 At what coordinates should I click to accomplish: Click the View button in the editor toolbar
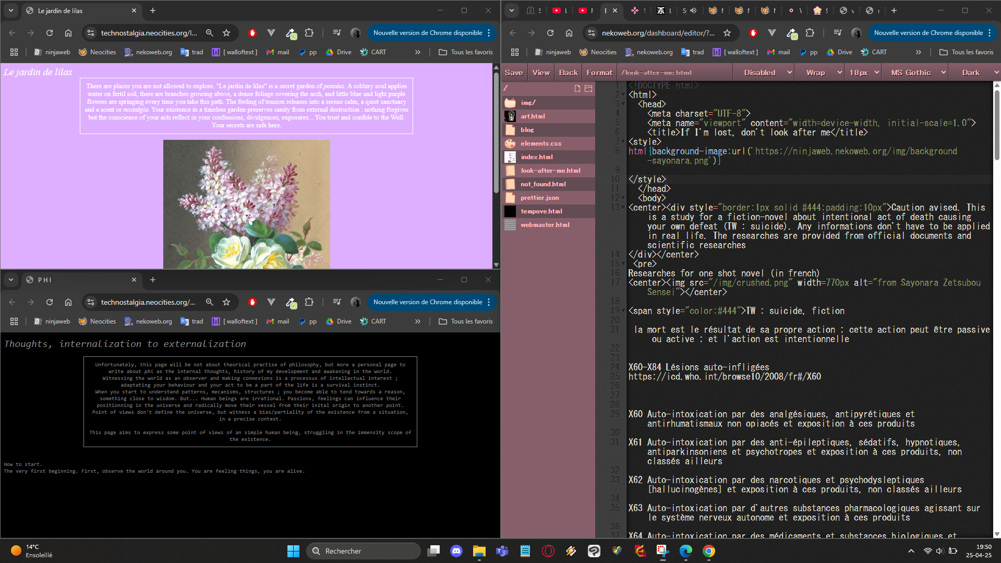[541, 73]
